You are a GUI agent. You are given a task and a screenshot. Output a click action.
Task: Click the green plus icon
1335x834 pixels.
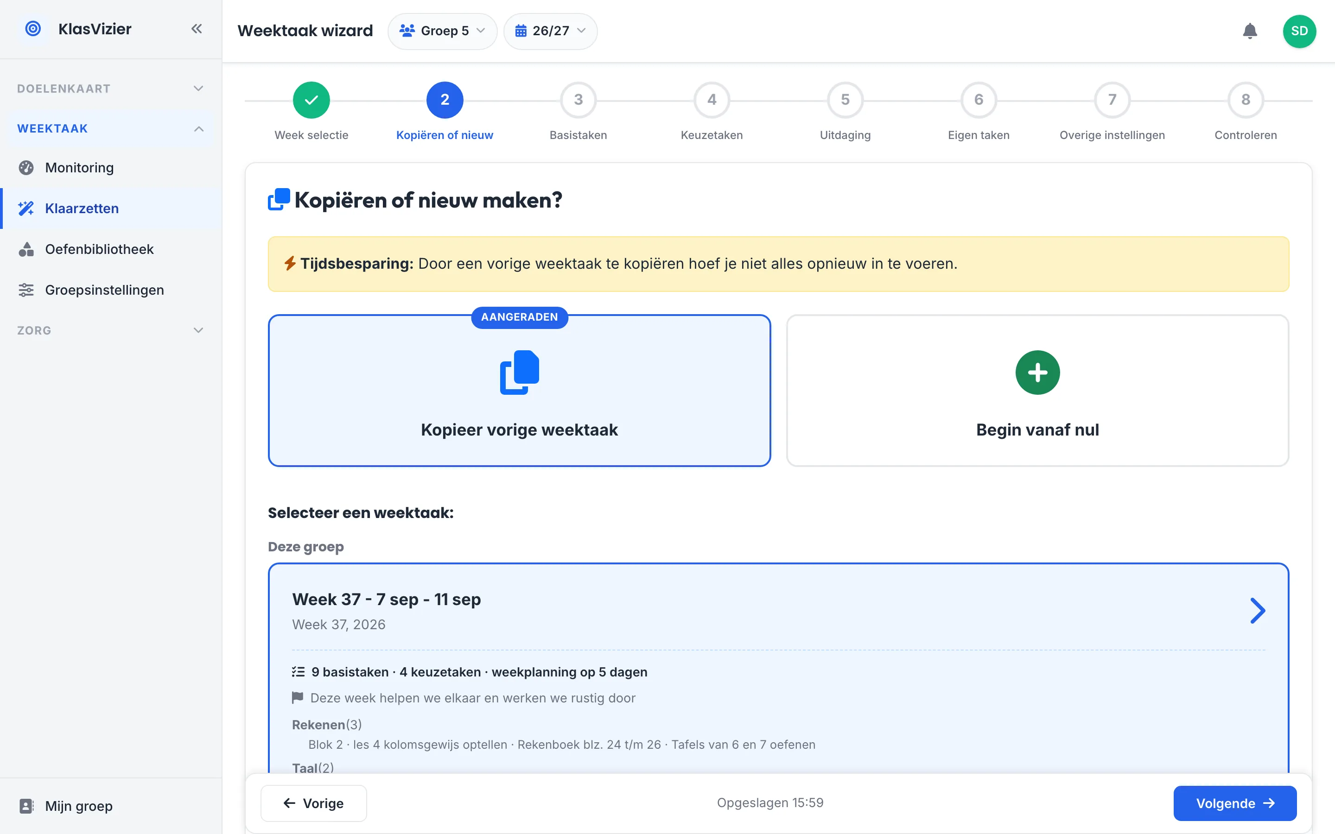(x=1037, y=373)
